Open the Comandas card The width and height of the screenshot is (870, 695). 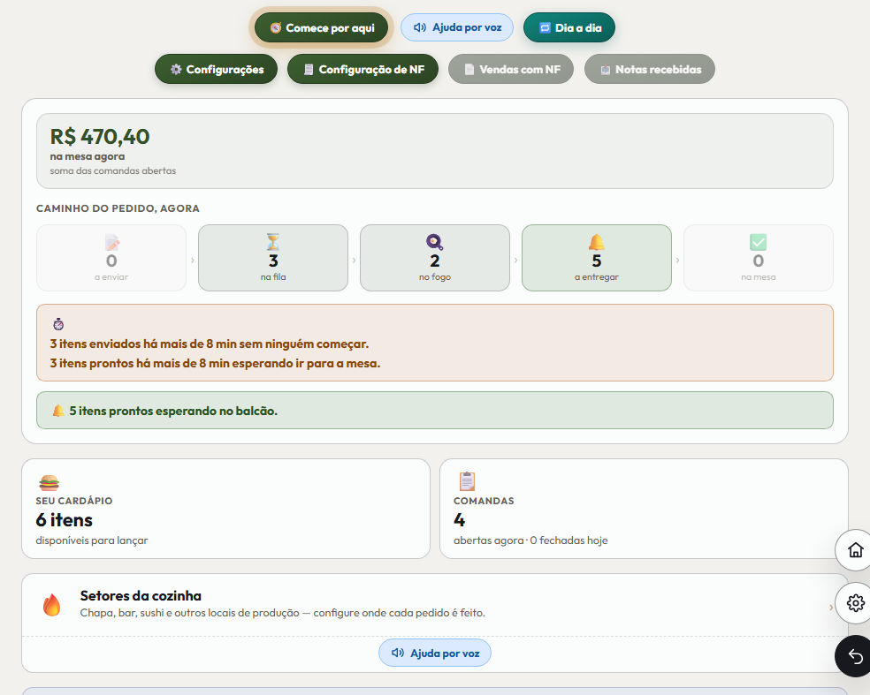(644, 509)
